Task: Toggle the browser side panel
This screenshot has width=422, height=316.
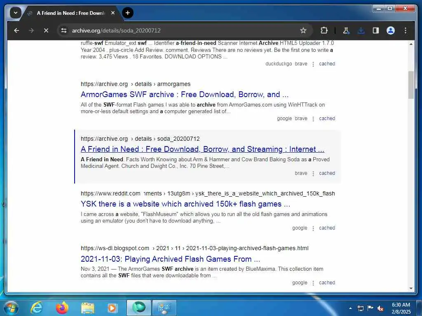Action: (376, 30)
